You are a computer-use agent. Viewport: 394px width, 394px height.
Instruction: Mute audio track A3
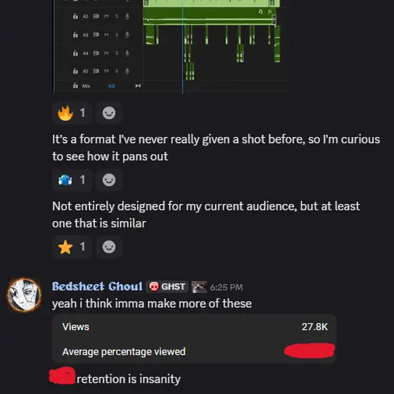[x=106, y=34]
